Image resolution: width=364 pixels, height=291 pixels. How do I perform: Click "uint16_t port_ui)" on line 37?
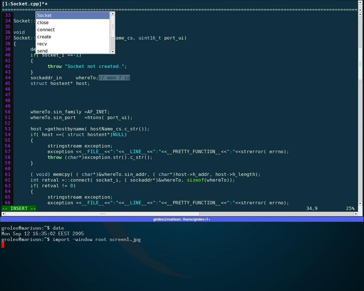[162, 38]
